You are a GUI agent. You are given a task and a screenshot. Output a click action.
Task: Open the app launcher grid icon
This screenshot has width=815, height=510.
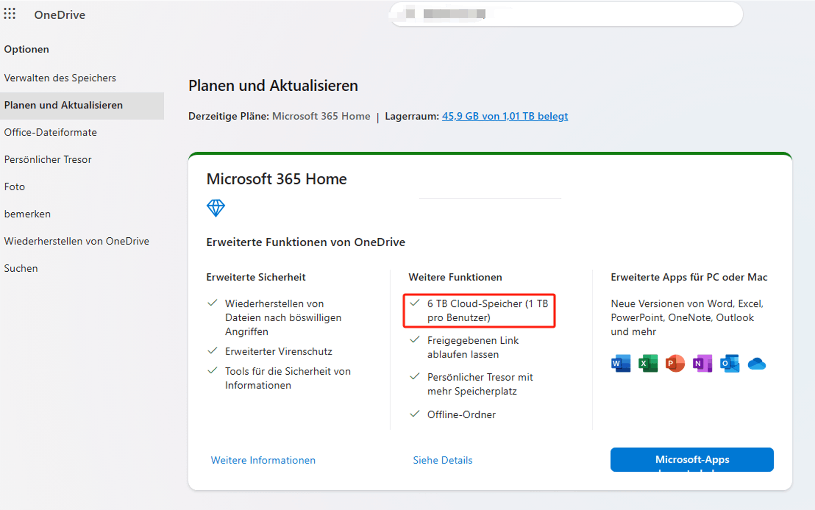[x=10, y=14]
